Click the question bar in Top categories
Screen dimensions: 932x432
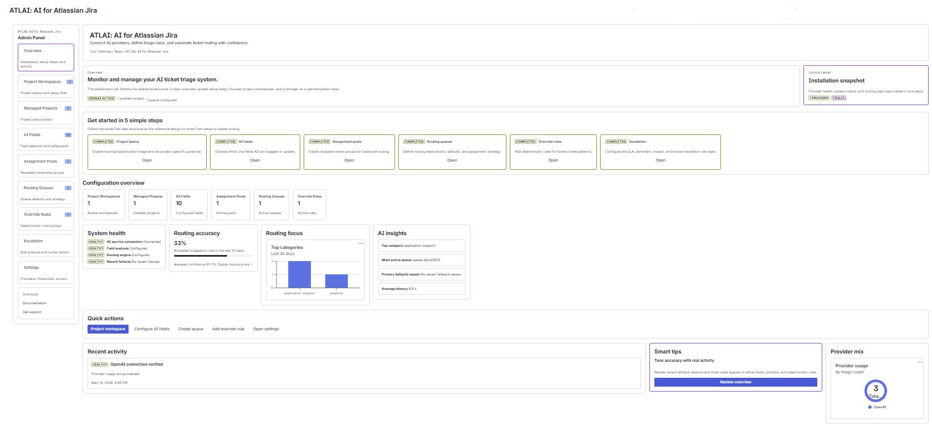point(336,281)
